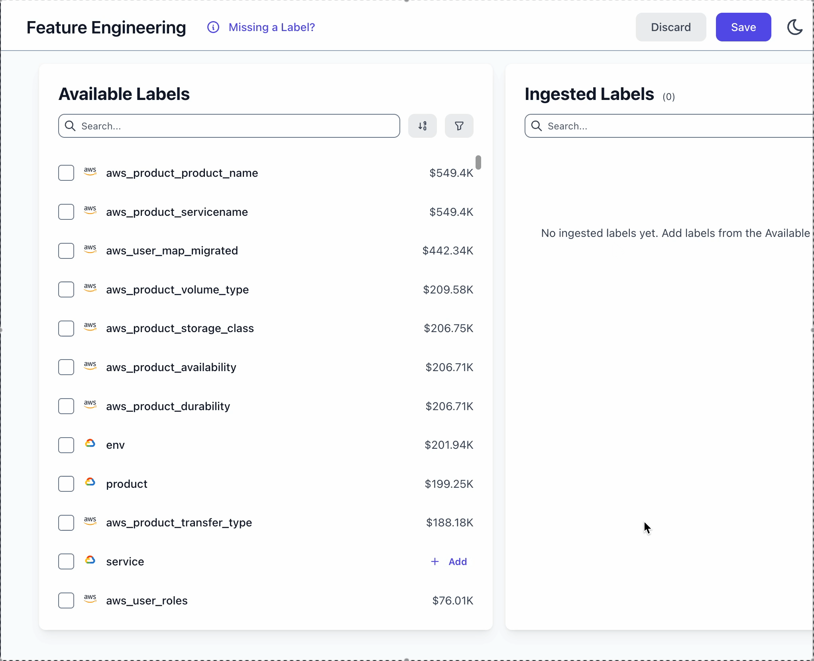Toggle dark mode moon icon

794,27
